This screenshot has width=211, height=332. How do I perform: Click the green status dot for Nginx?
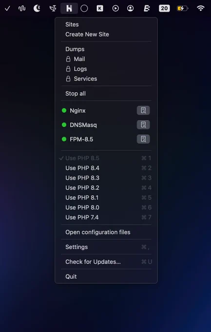[x=64, y=110]
